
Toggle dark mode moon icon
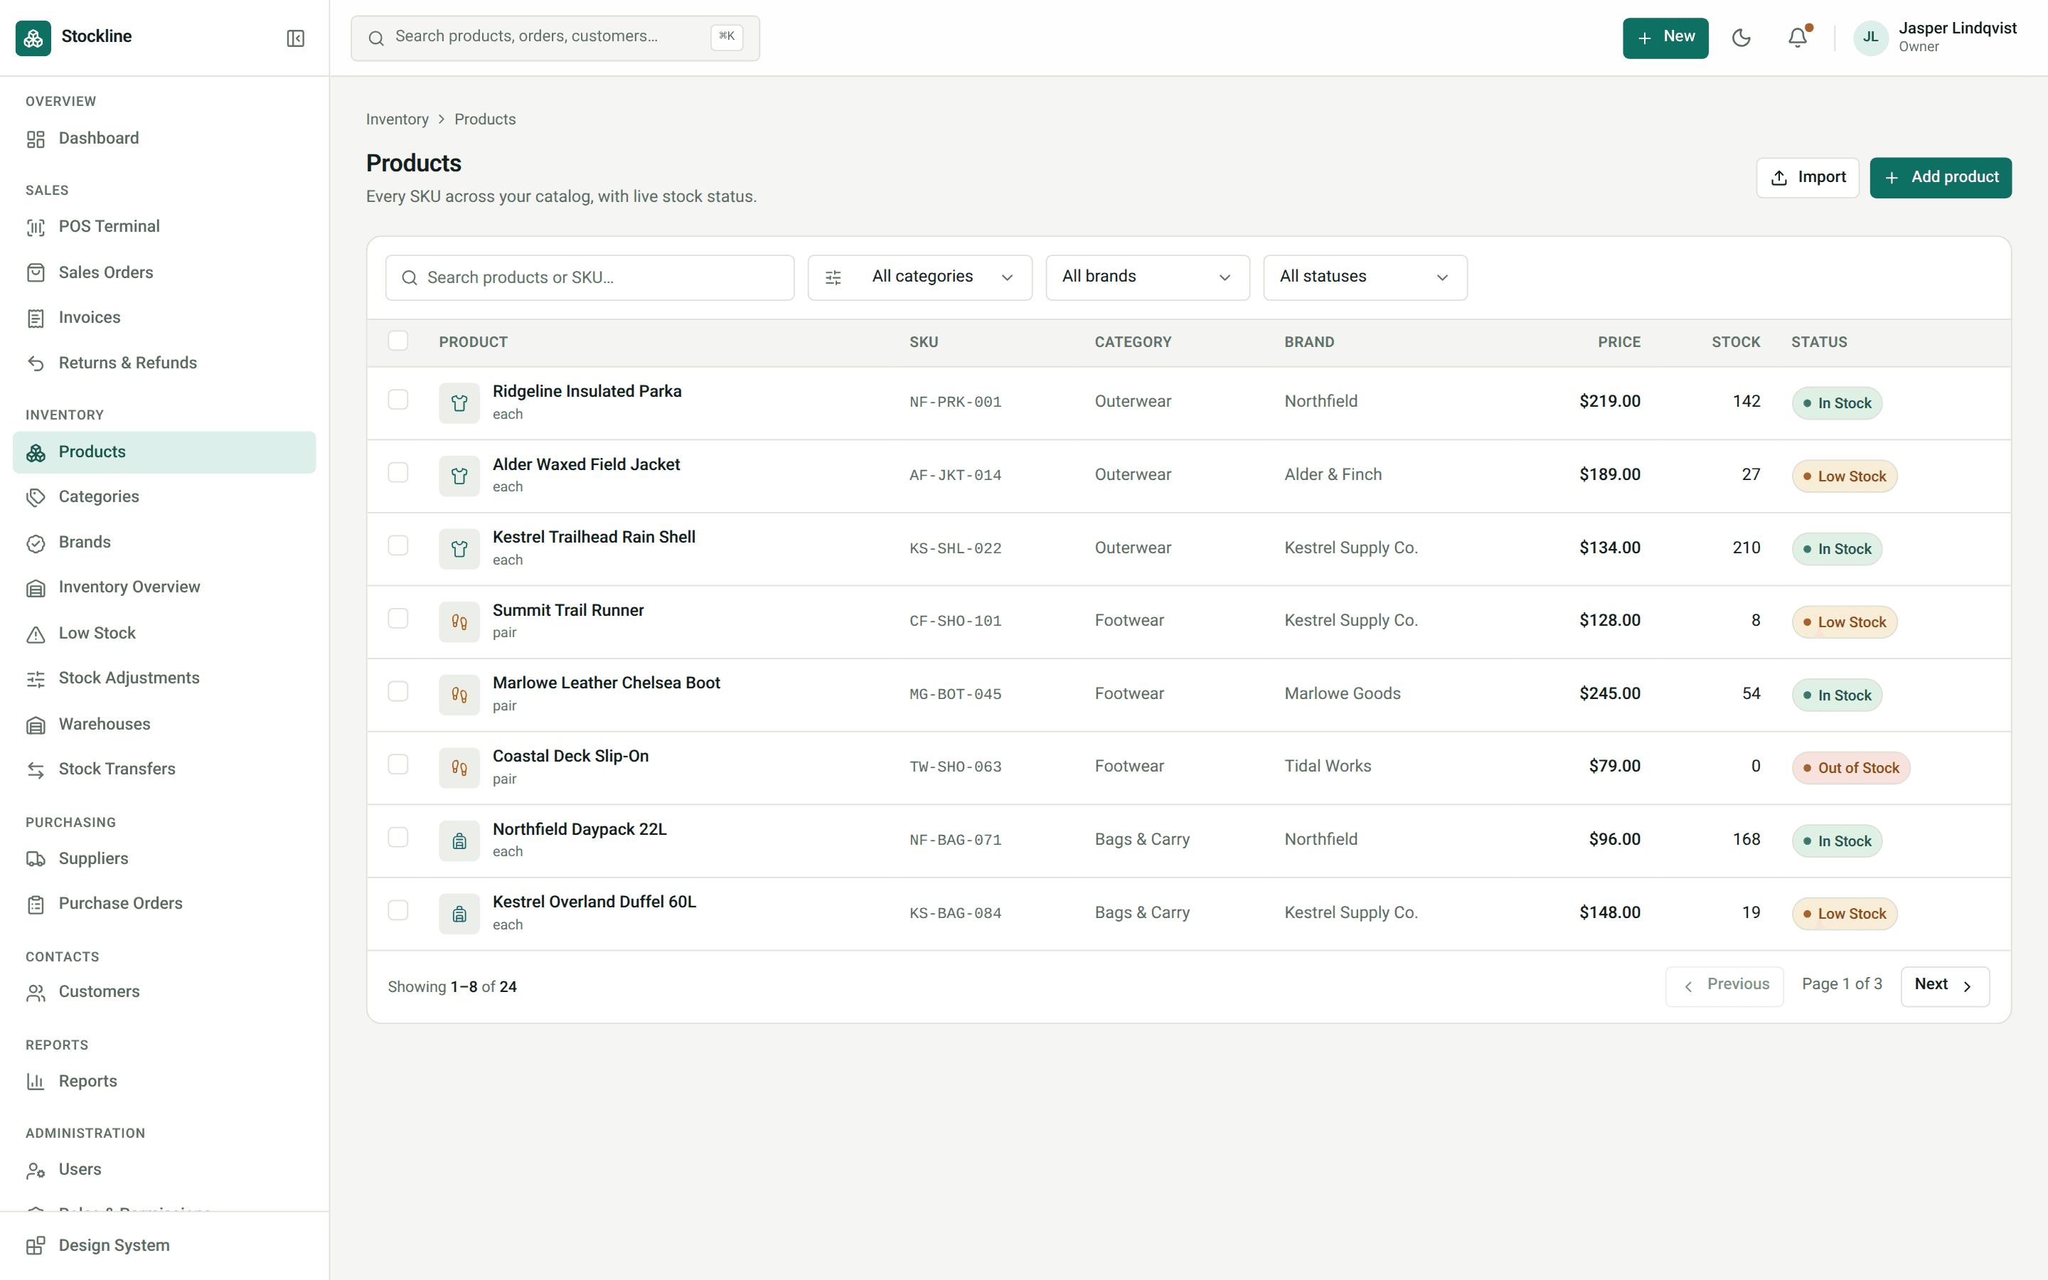pyautogui.click(x=1741, y=38)
